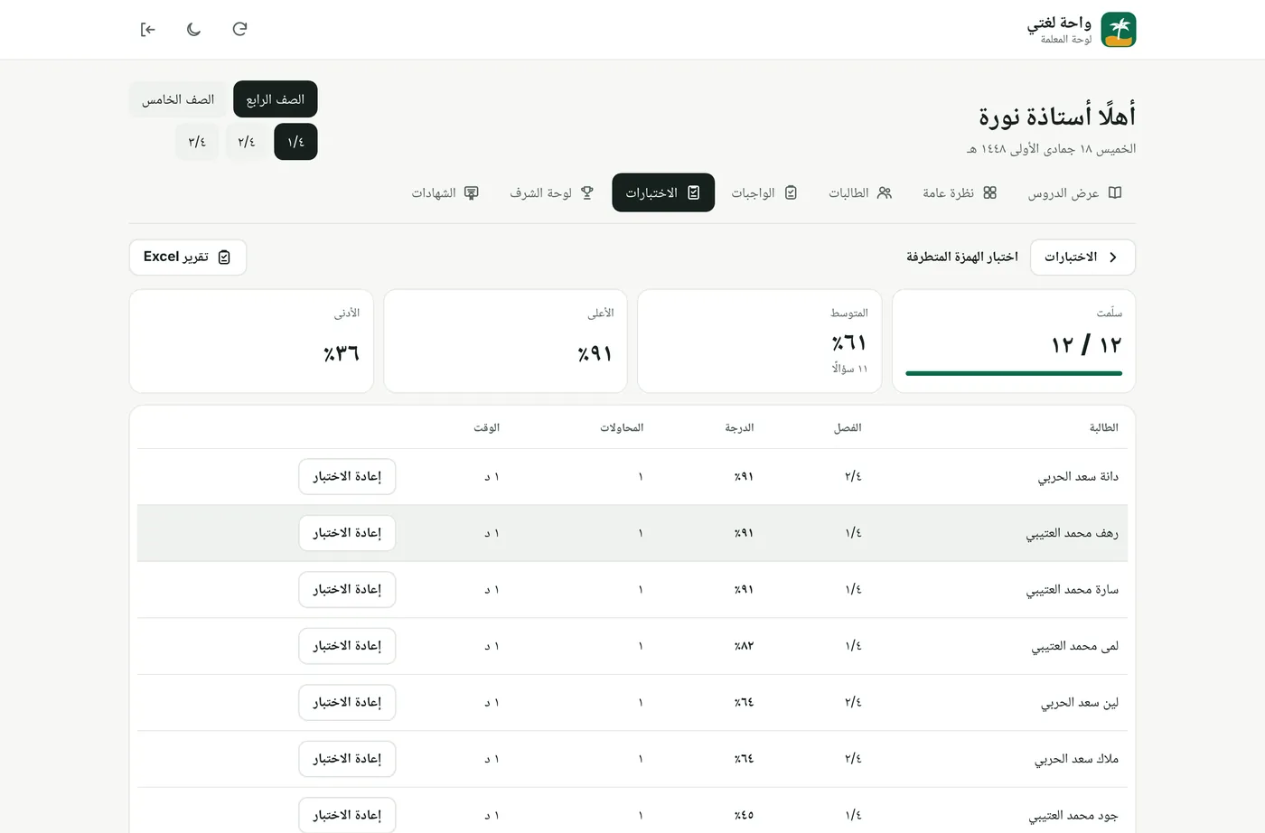Select class ١/٤ filter
The width and height of the screenshot is (1265, 833).
295,142
